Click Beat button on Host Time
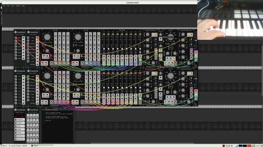This screenshot has height=147, width=263. (x=20, y=129)
